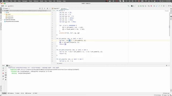
Task: Open the Run configuration dropdown
Action: pyautogui.click(x=134, y=6)
